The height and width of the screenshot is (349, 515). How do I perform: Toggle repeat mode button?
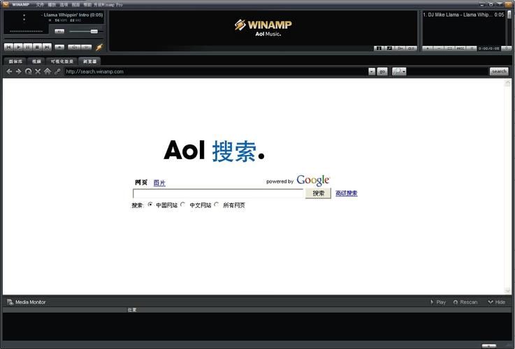[87, 47]
